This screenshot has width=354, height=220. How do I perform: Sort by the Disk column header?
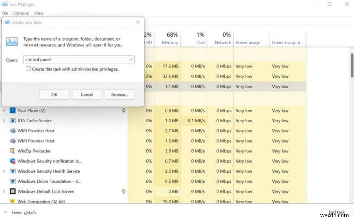point(194,38)
